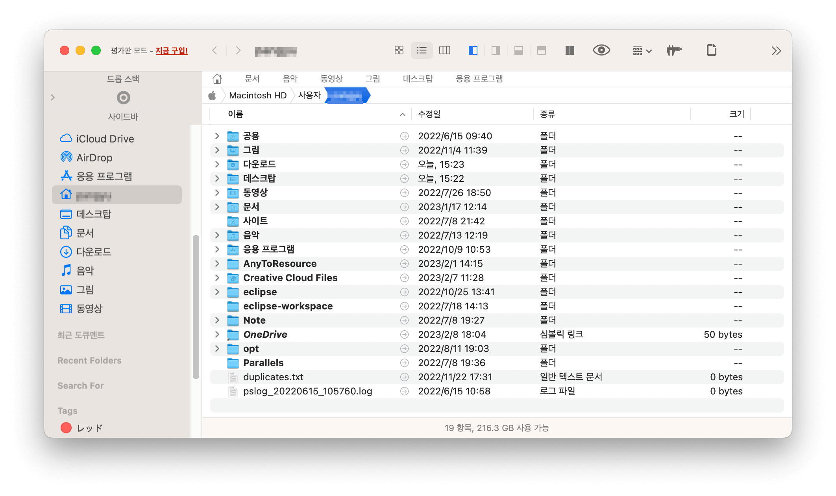The width and height of the screenshot is (836, 496).
Task: Select the duplicates.txt file icon
Action: tap(233, 377)
